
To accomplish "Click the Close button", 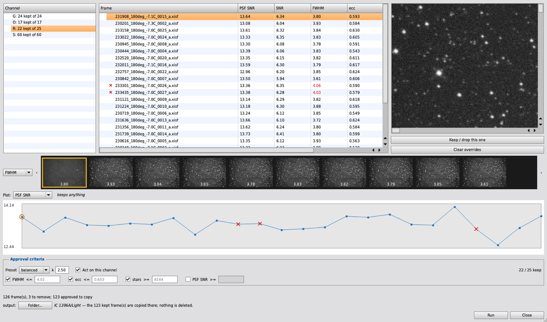I will (x=527, y=315).
